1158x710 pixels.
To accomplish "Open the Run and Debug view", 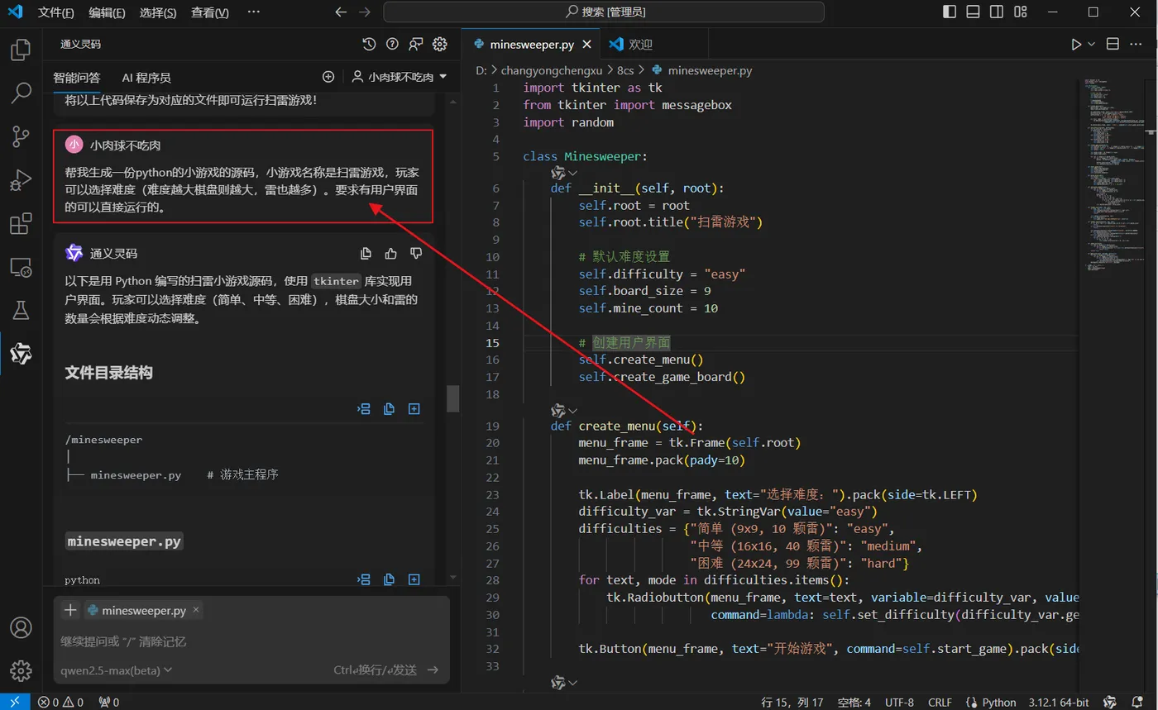I will coord(21,179).
